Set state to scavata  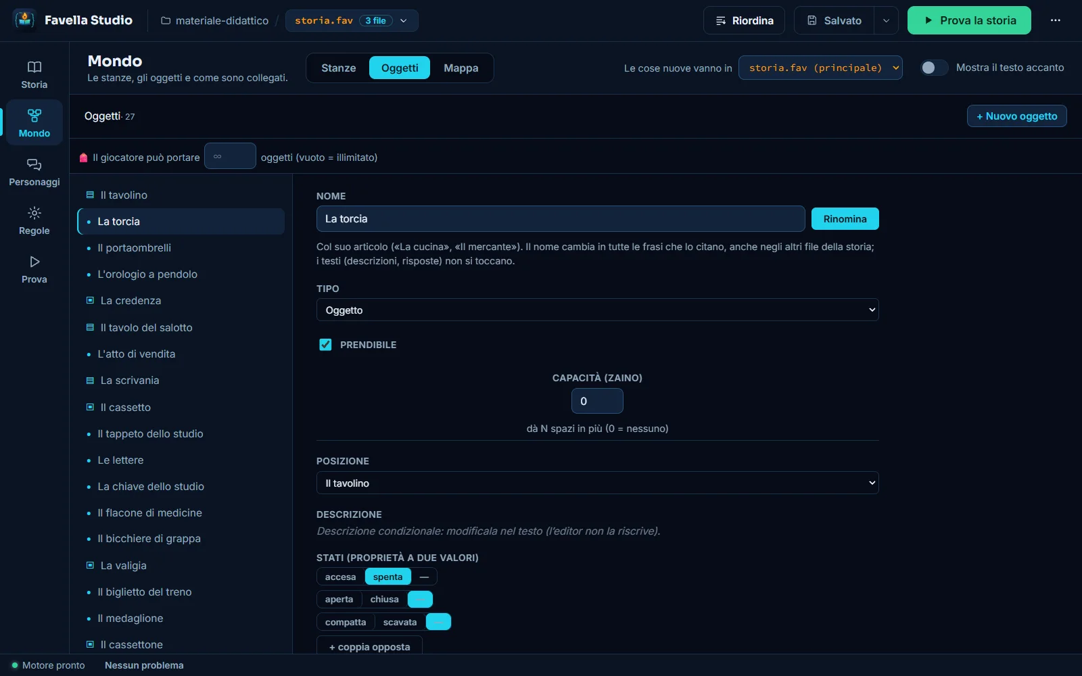(x=400, y=622)
